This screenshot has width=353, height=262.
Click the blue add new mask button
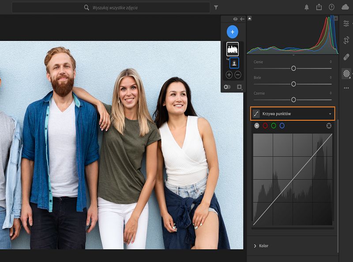[x=232, y=32]
